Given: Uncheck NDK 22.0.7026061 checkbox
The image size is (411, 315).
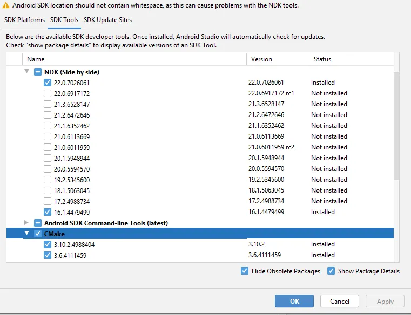Looking at the screenshot, I should (48, 83).
